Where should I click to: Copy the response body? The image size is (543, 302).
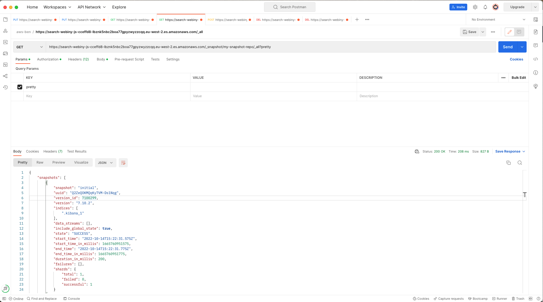pyautogui.click(x=509, y=163)
